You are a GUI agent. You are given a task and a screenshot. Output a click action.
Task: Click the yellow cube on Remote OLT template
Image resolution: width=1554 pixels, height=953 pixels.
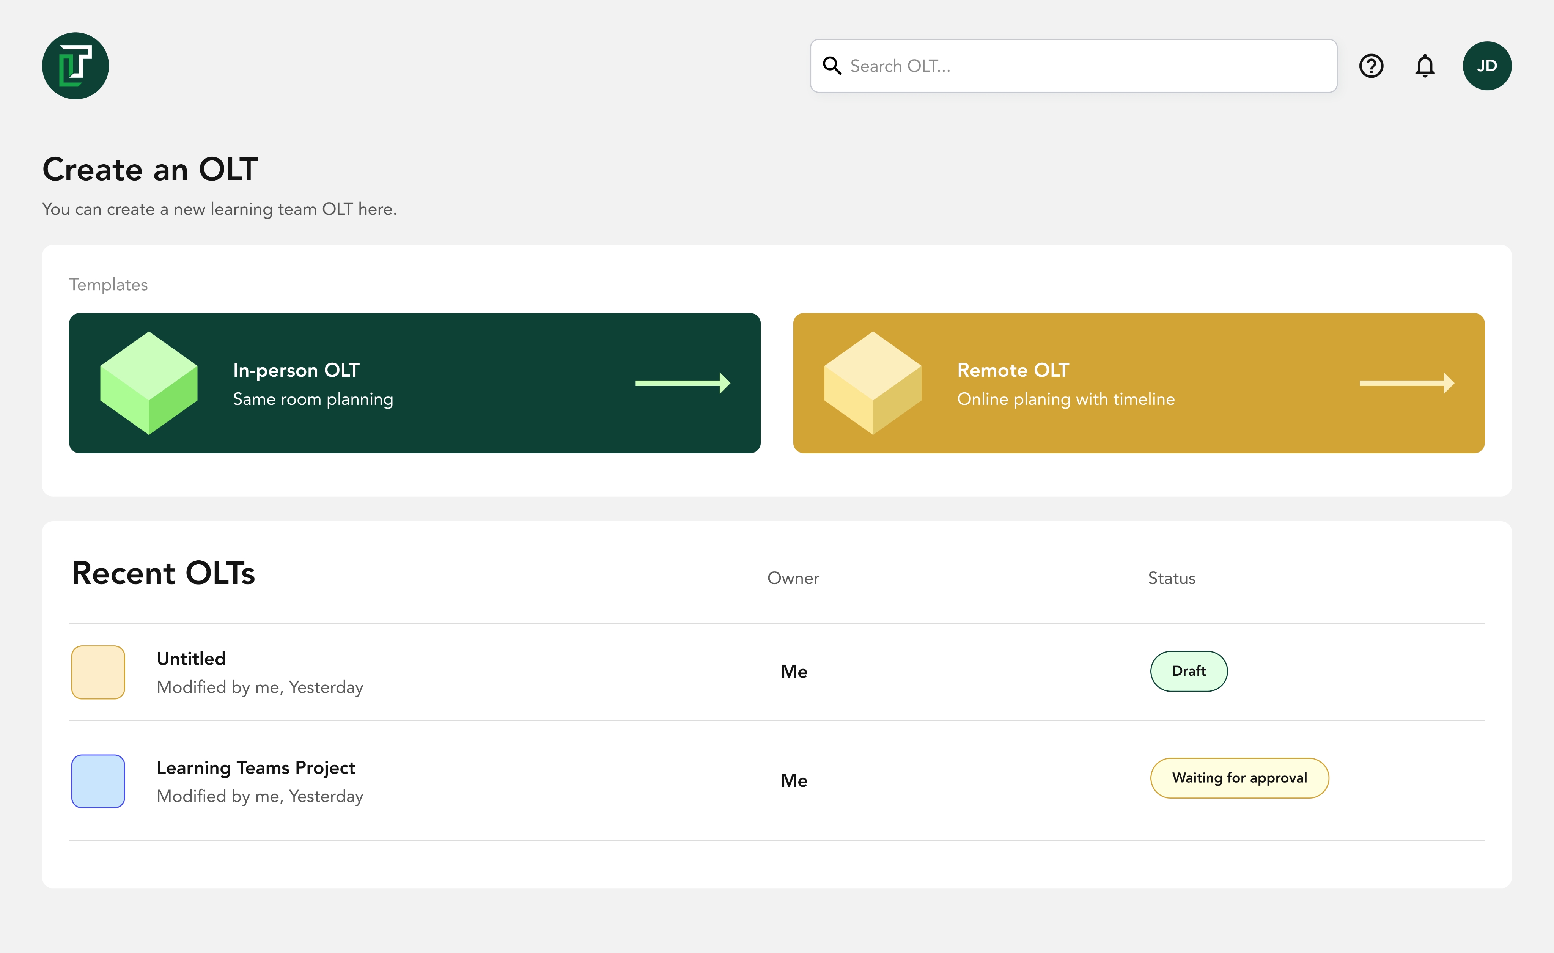click(x=873, y=383)
